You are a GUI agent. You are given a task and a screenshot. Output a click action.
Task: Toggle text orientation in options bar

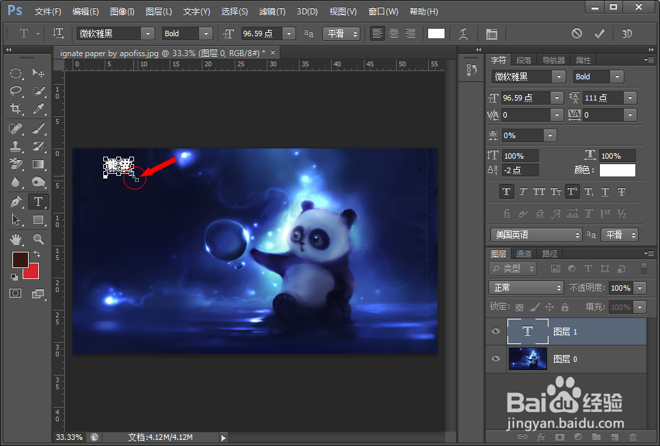(58, 34)
